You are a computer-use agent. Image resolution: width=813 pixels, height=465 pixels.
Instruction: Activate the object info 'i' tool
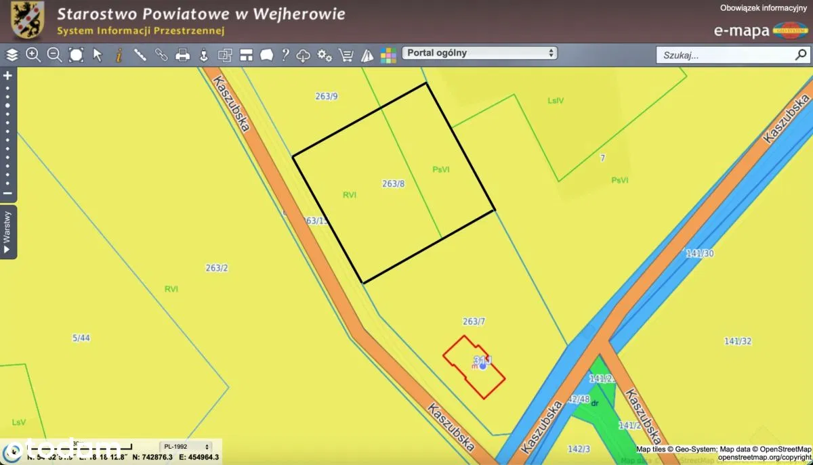[x=119, y=55]
